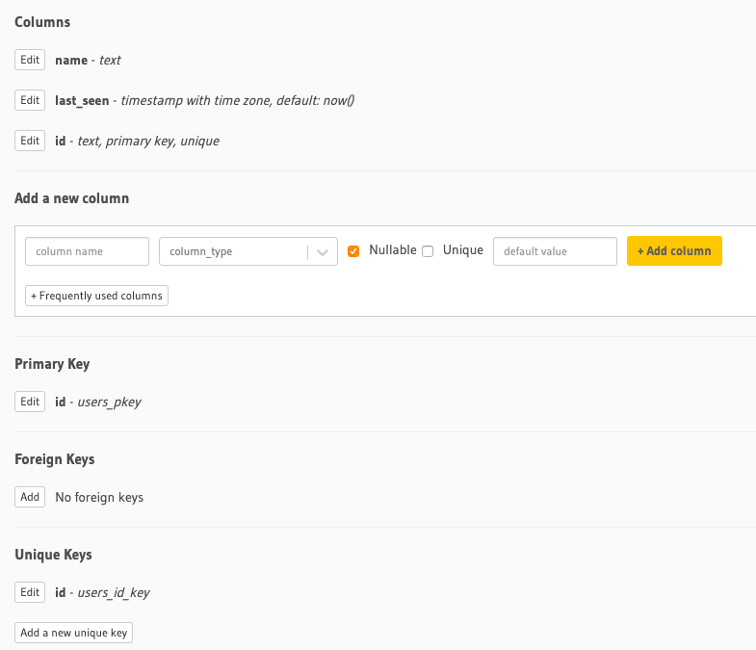Edit the users_id_key unique key
Viewport: 756px width, 650px height.
[30, 592]
